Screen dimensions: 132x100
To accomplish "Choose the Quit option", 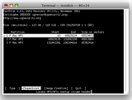I will click(x=79, y=88).
